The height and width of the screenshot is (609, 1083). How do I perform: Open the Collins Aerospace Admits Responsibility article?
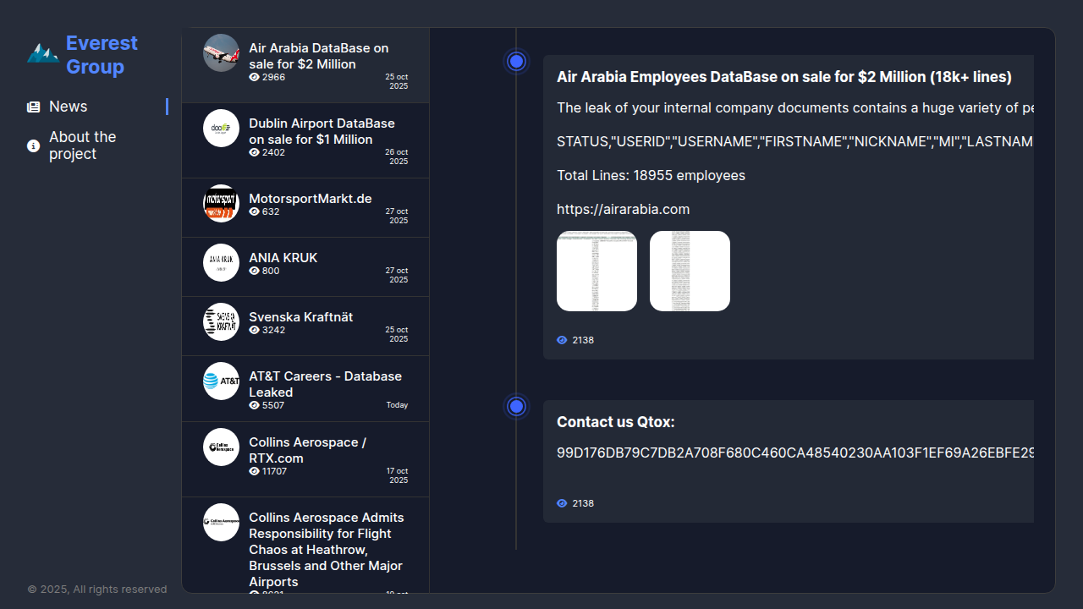tap(326, 549)
